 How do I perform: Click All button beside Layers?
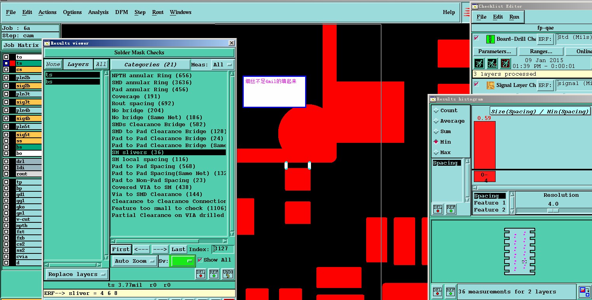pos(101,64)
